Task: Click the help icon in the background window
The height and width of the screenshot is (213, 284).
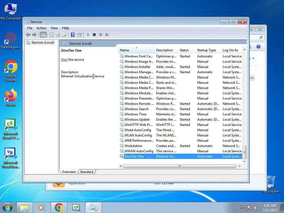Action: [258, 47]
